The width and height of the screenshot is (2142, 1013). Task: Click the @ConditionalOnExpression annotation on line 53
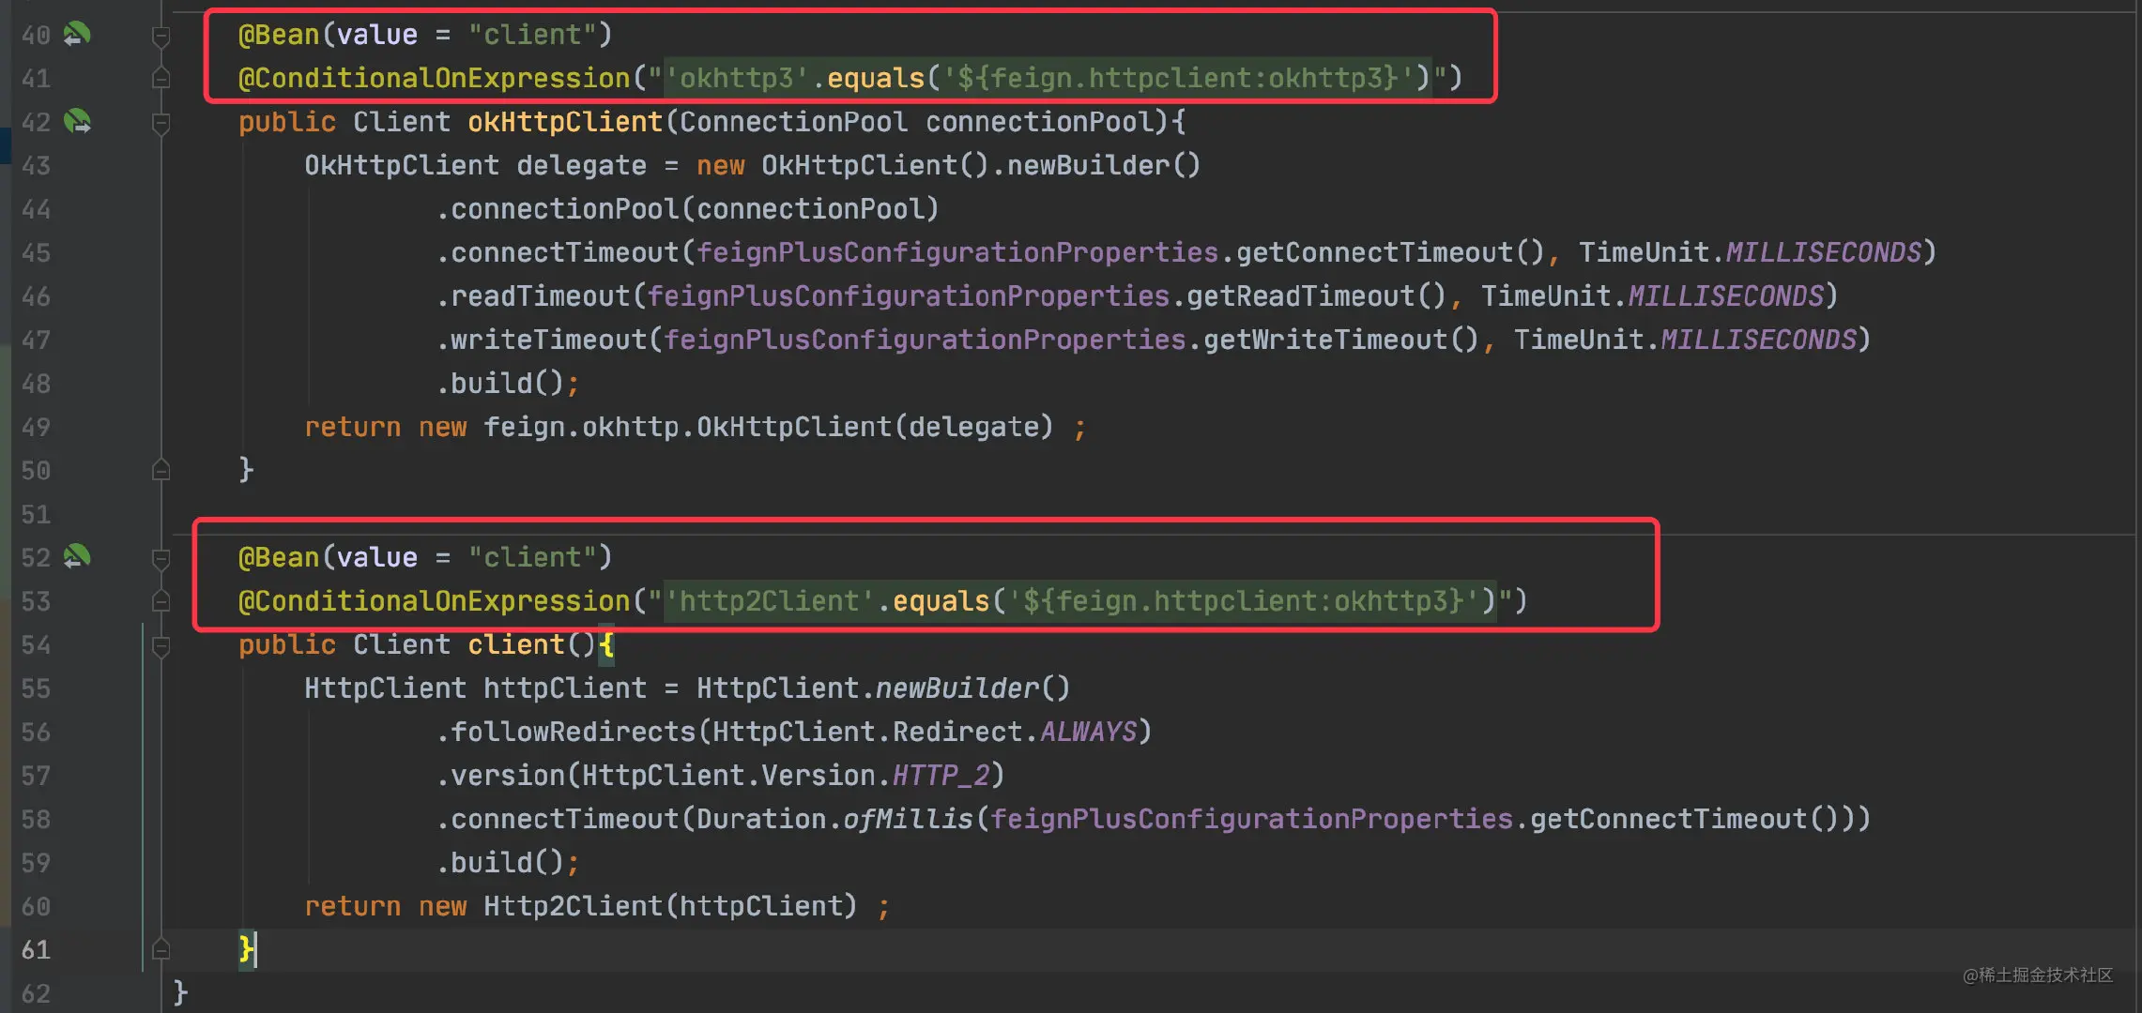point(434,601)
